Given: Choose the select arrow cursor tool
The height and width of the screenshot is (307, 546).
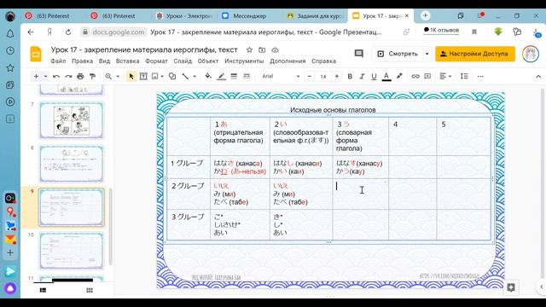Looking at the screenshot, I should (x=131, y=76).
